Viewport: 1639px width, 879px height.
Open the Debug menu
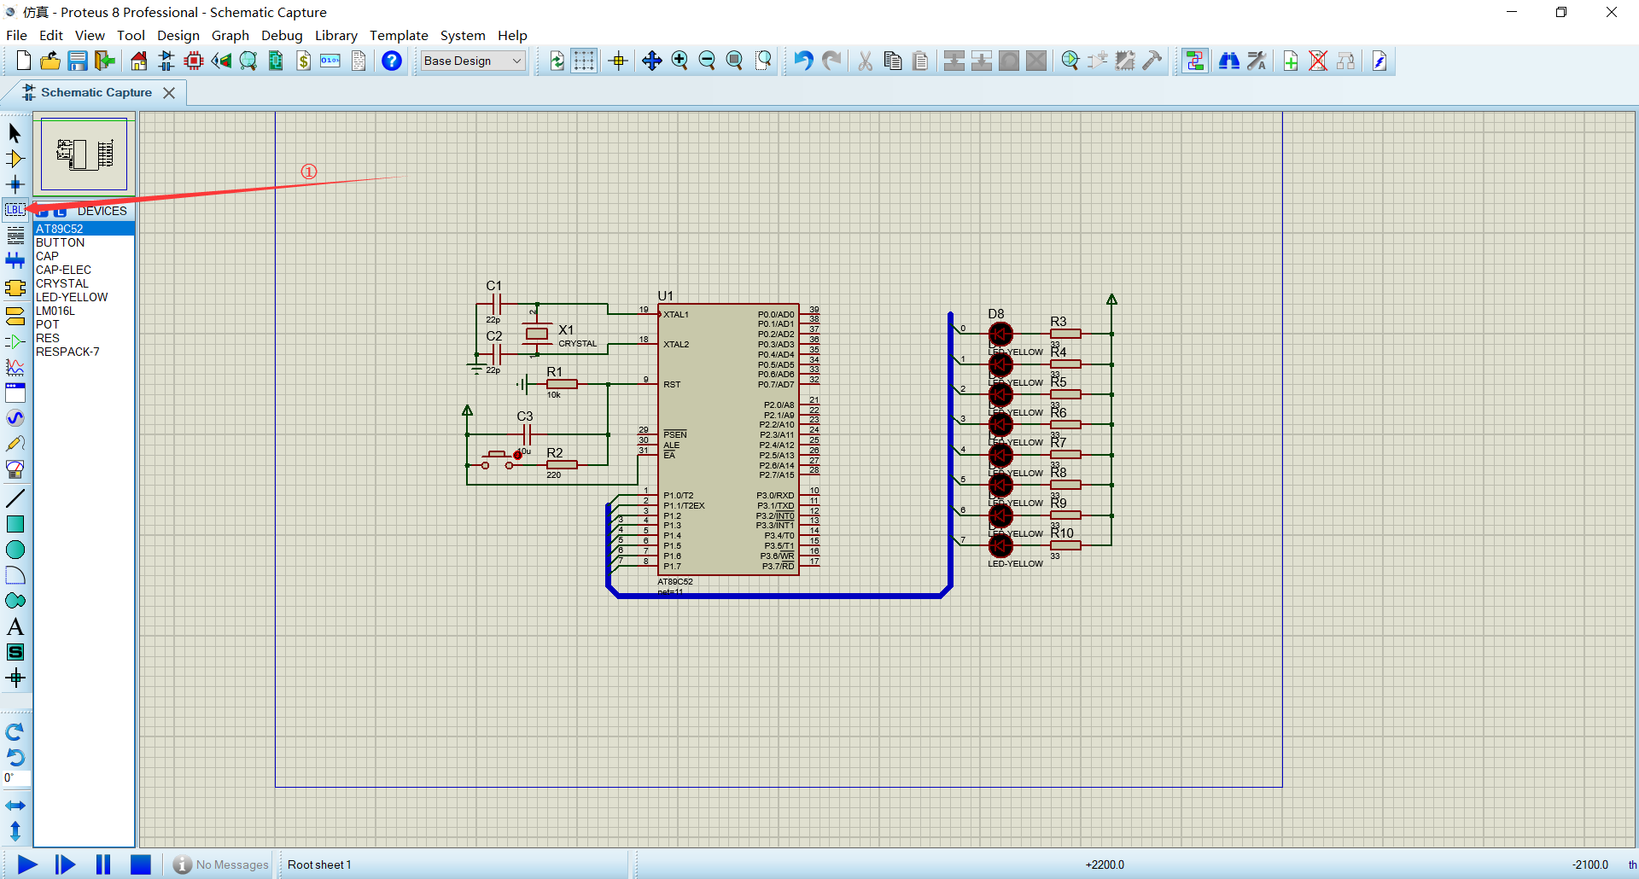pyautogui.click(x=282, y=35)
